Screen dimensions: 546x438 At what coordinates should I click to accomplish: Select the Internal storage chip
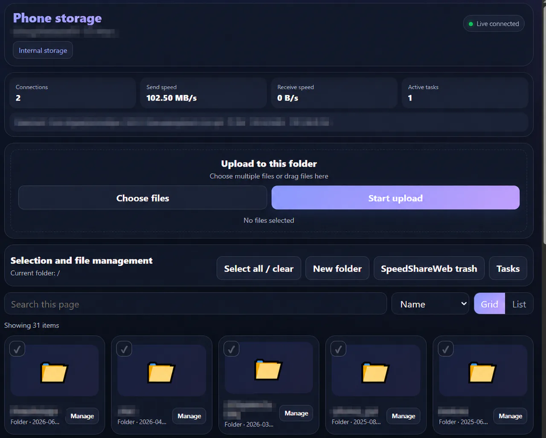pyautogui.click(x=43, y=50)
